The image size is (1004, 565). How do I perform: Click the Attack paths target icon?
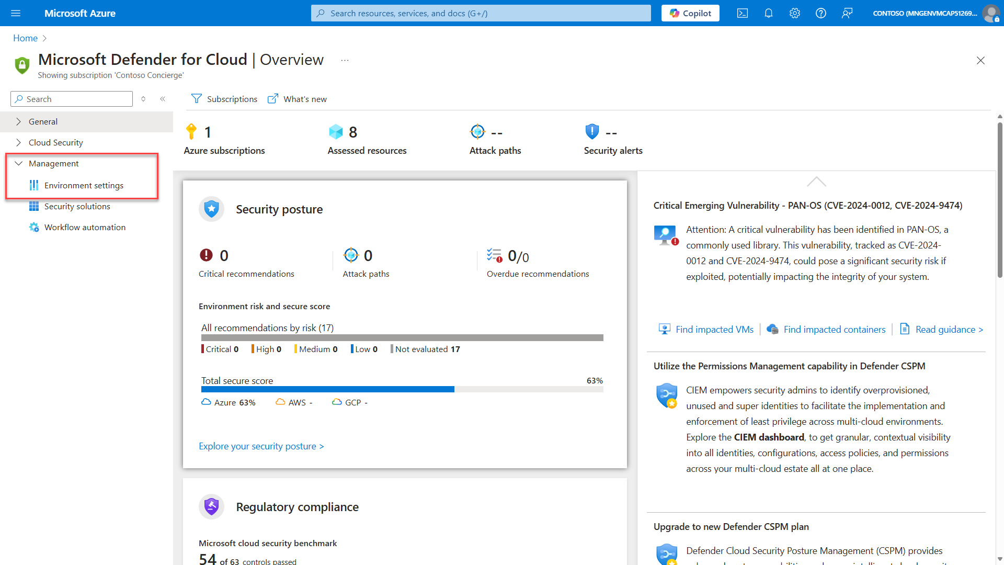pos(477,132)
